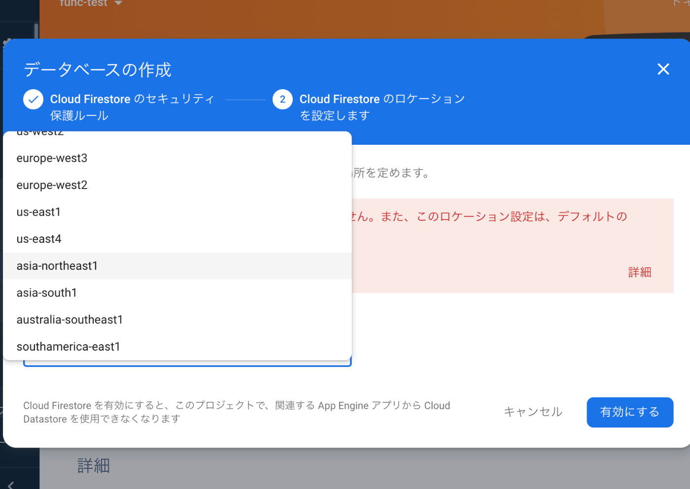The height and width of the screenshot is (489, 690).
Task: Pick asia-south1 location
Action: coord(177,293)
